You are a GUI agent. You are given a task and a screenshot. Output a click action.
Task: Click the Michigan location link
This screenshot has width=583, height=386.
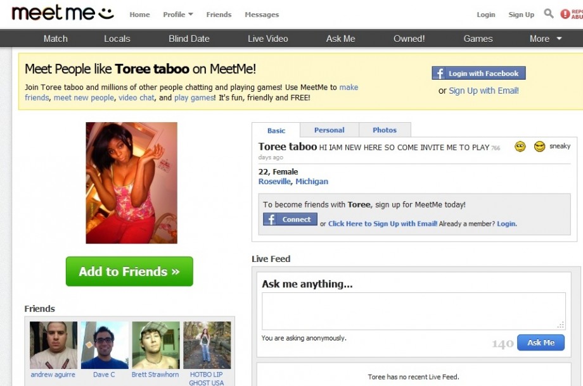tap(312, 182)
